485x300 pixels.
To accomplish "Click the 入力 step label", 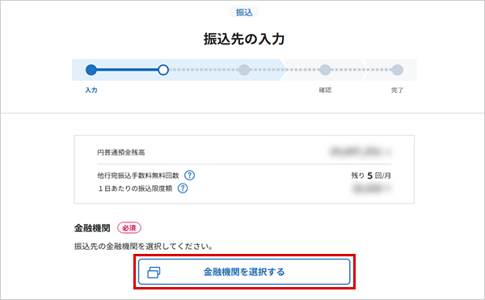I will [x=91, y=90].
